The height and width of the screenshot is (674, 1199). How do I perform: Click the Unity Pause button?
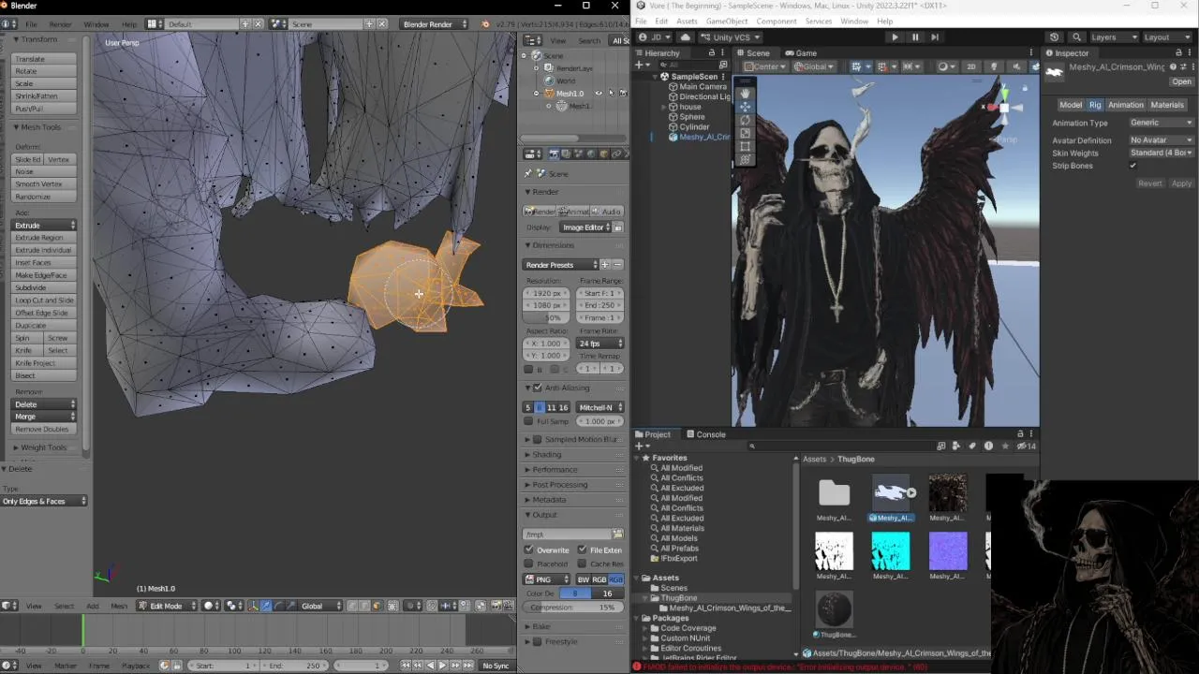point(915,37)
